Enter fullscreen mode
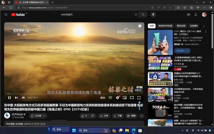Screen dimensions: 214x134 tap(139, 98)
